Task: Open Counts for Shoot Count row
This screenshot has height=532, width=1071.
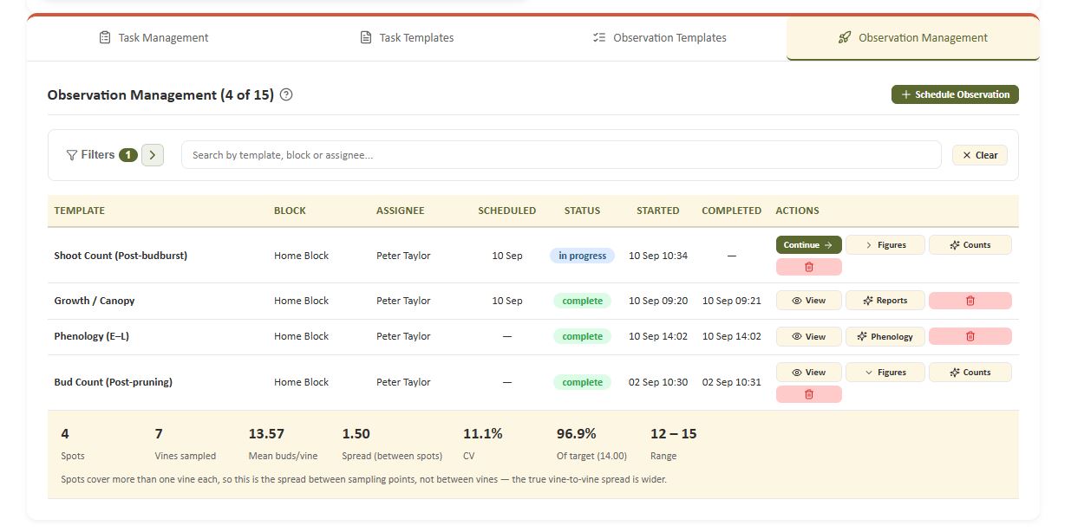Action: (970, 245)
